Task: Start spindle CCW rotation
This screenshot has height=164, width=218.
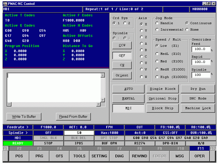Action: click(x=122, y=45)
